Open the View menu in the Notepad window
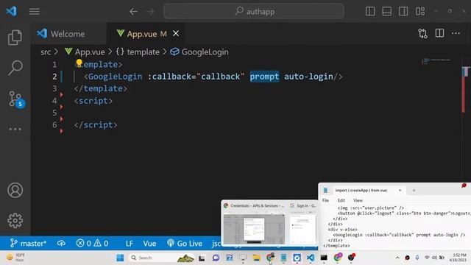 (x=358, y=200)
